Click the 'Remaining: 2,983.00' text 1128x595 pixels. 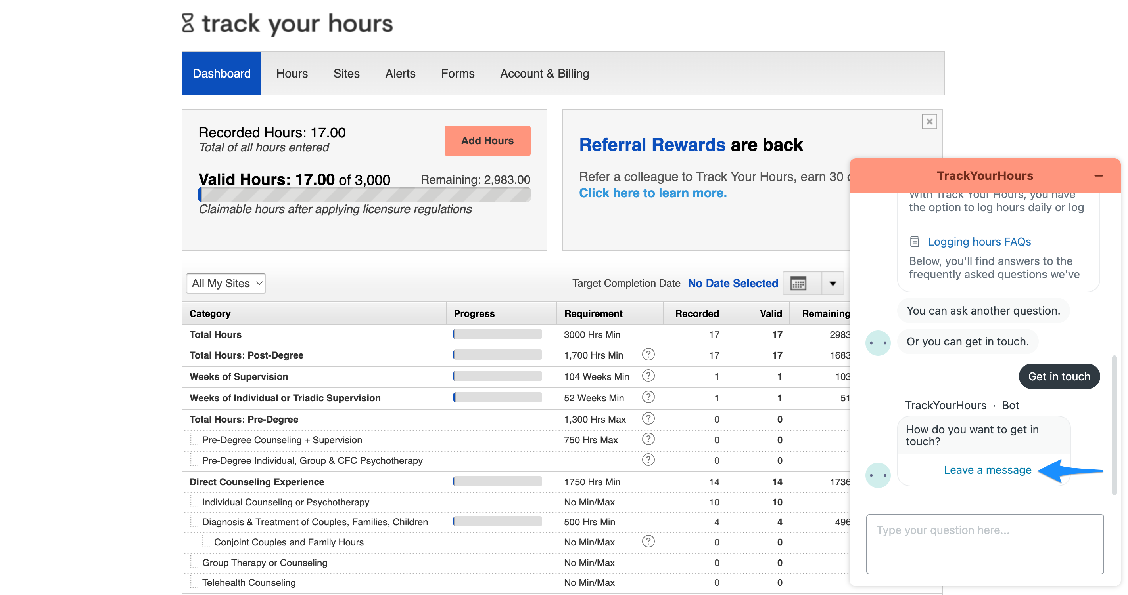coord(475,180)
